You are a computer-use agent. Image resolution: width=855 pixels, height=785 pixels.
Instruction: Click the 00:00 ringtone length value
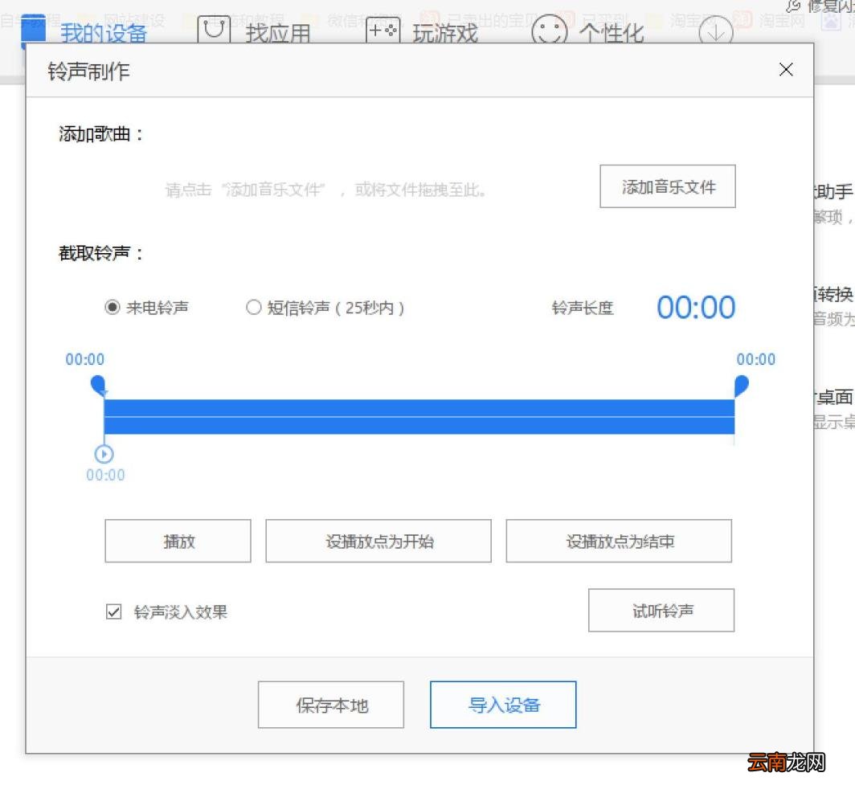696,308
